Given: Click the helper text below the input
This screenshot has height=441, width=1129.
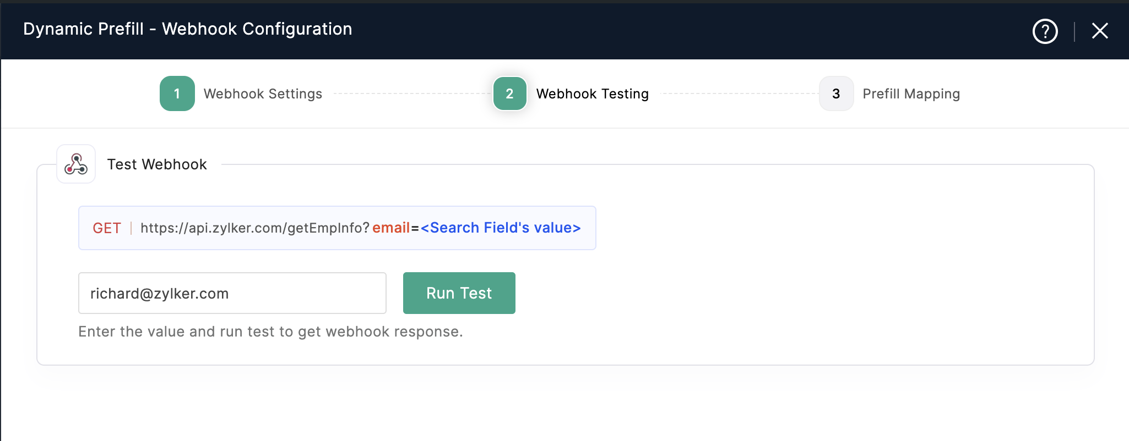Looking at the screenshot, I should pos(270,332).
